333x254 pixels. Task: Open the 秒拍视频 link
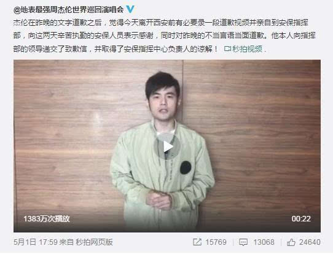[x=247, y=49]
